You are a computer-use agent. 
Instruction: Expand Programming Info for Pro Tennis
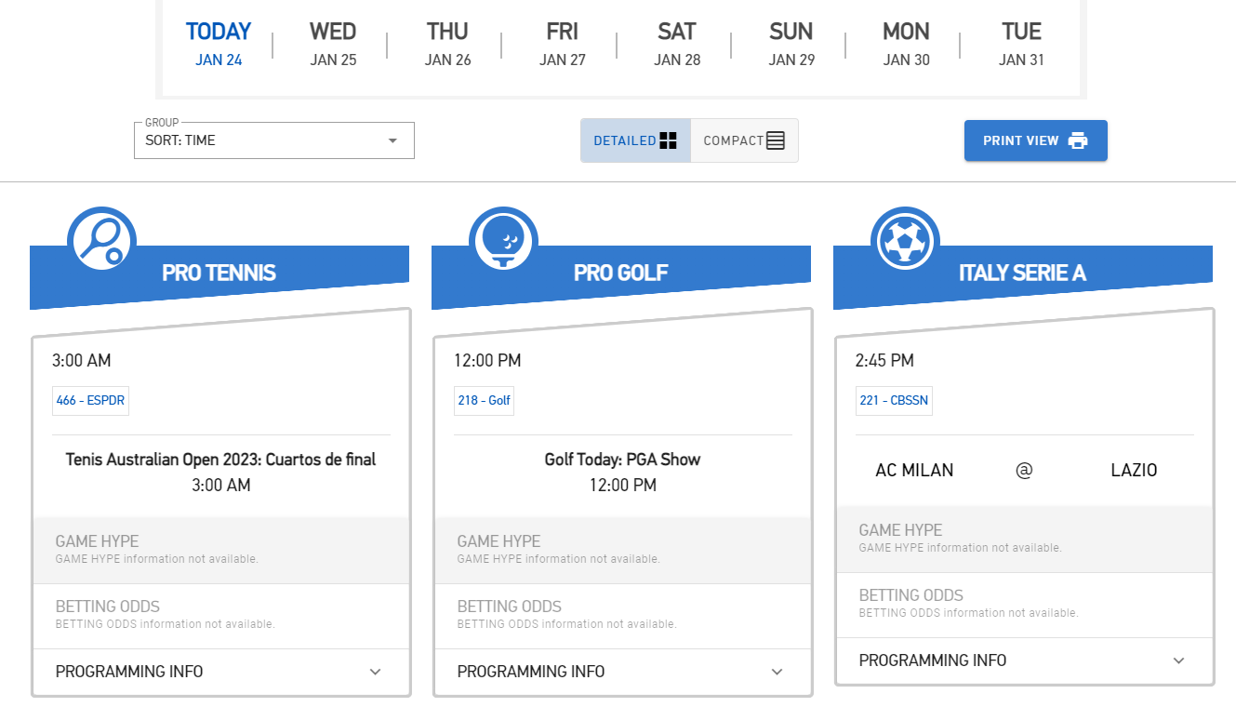220,672
